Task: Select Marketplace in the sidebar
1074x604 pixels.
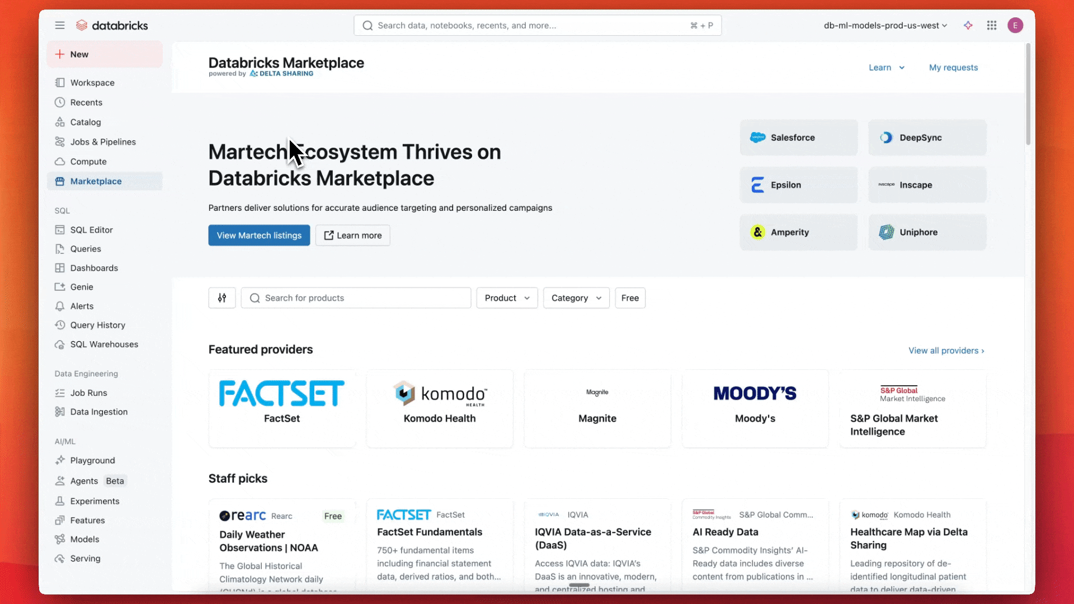Action: (x=96, y=181)
